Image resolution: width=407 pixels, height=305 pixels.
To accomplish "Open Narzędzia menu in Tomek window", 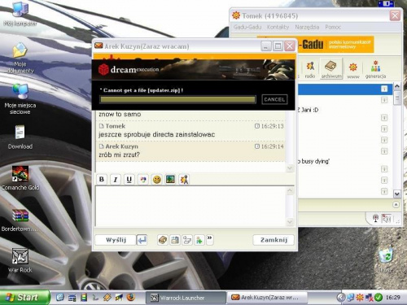I will (x=307, y=27).
